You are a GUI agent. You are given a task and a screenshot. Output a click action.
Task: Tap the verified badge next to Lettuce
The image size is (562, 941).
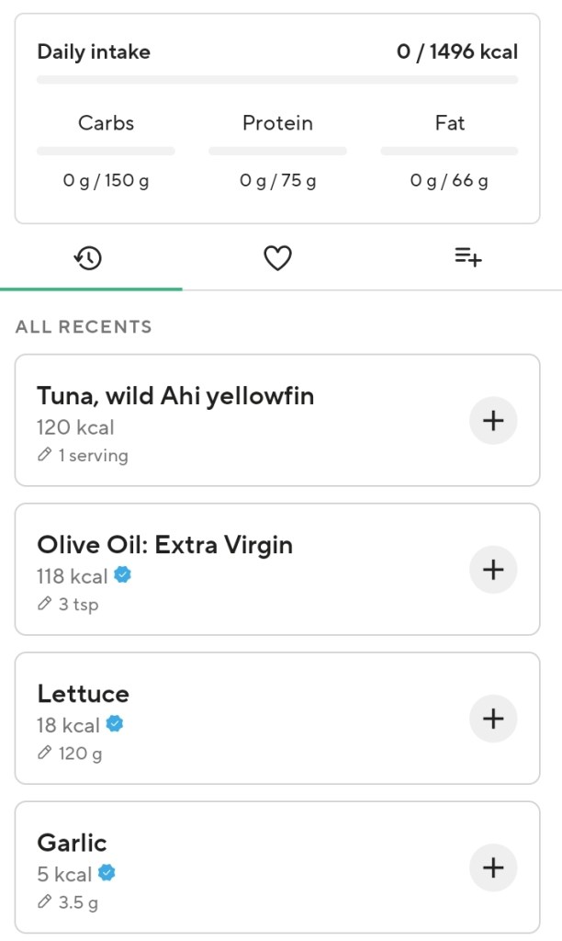pyautogui.click(x=115, y=724)
